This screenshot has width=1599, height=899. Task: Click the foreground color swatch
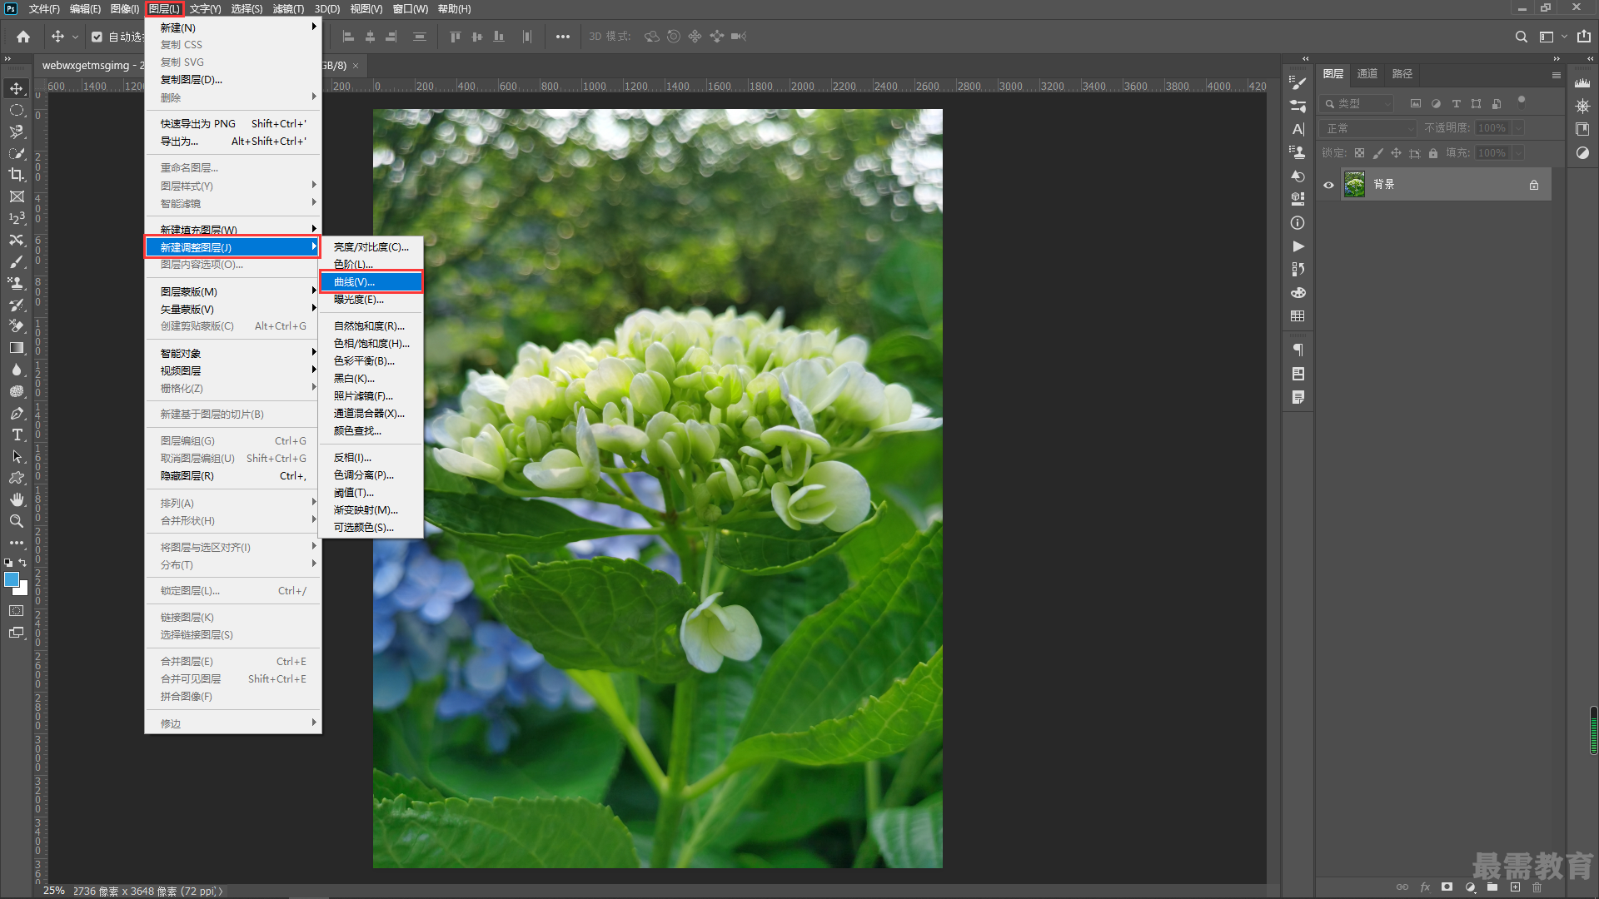[12, 580]
